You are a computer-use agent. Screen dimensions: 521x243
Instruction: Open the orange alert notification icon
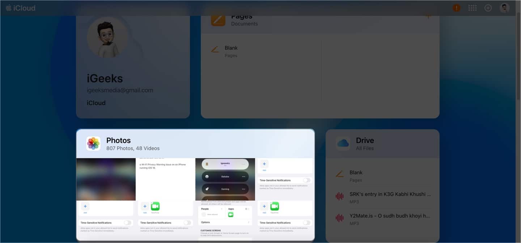[457, 8]
